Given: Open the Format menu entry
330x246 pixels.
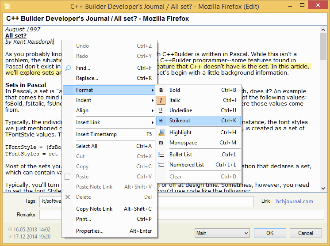Looking at the screenshot, I should [110, 90].
